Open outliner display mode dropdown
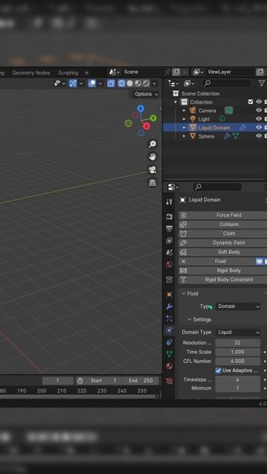Viewport: 267px width, 474px height. coord(190,84)
